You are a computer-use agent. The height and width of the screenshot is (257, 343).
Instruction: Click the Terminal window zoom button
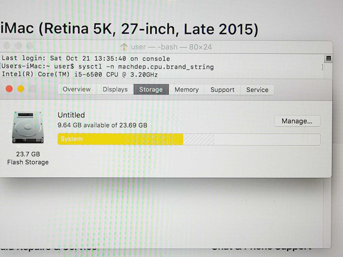coord(30,46)
